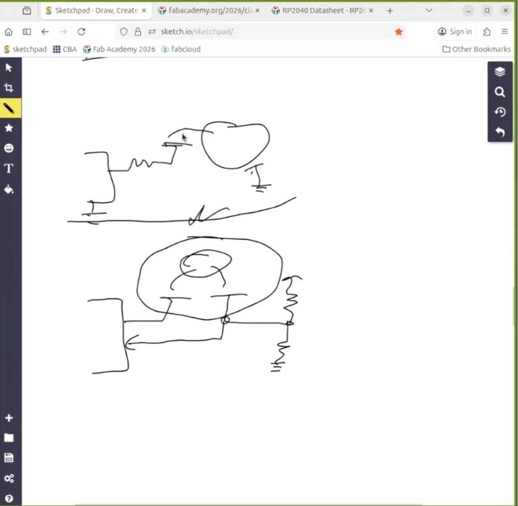The width and height of the screenshot is (518, 506).
Task: Open the Clipart smiley tool
Action: click(x=9, y=148)
